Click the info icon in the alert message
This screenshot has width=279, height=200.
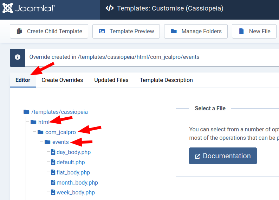pos(18,57)
